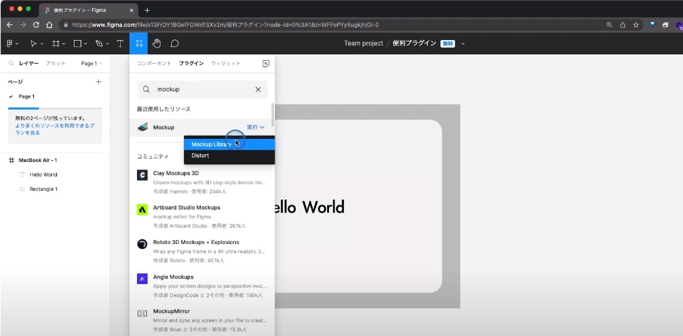Viewport: 683px width, 336px height.
Task: Choose Distort menu item
Action: 229,156
